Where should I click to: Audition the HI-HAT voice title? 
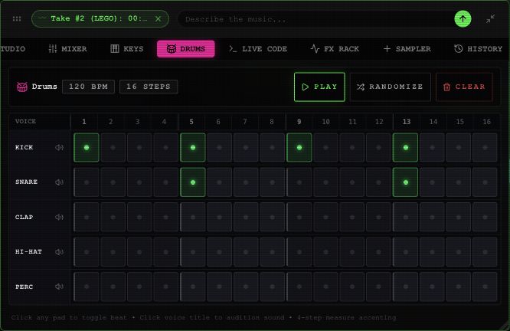(28, 252)
